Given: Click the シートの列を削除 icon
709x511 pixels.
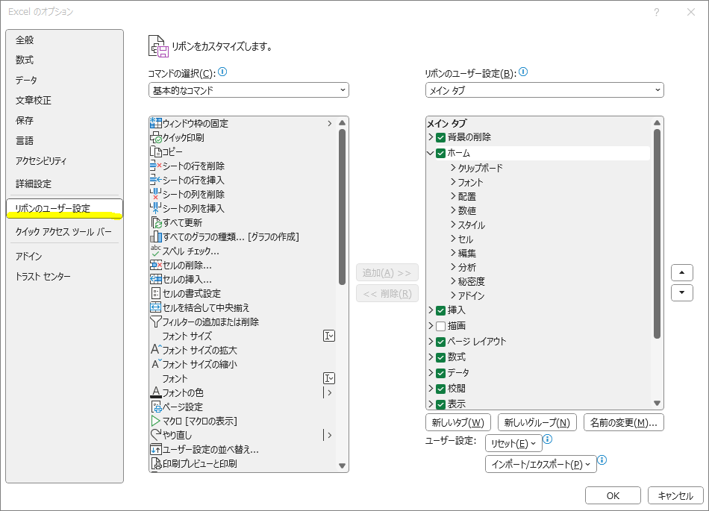Looking at the screenshot, I should pyautogui.click(x=155, y=194).
